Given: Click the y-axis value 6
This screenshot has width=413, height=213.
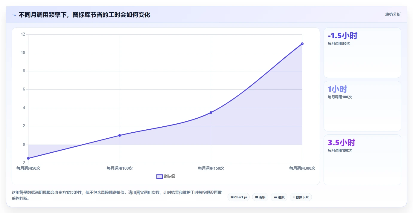Looking at the screenshot, I should [24, 89].
